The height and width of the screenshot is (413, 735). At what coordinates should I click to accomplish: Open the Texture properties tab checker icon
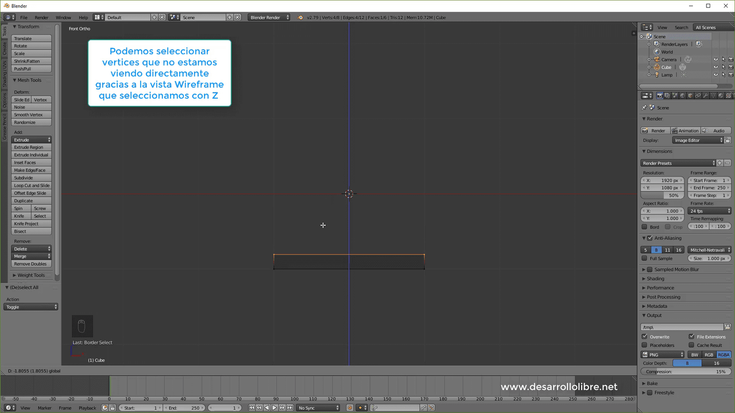click(729, 95)
